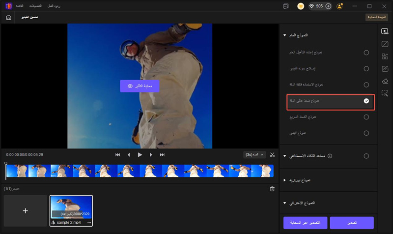Viewport: 393px width, 234px height.
Task: Select the UHD video enhancer sidebar icon
Action: coord(385,31)
